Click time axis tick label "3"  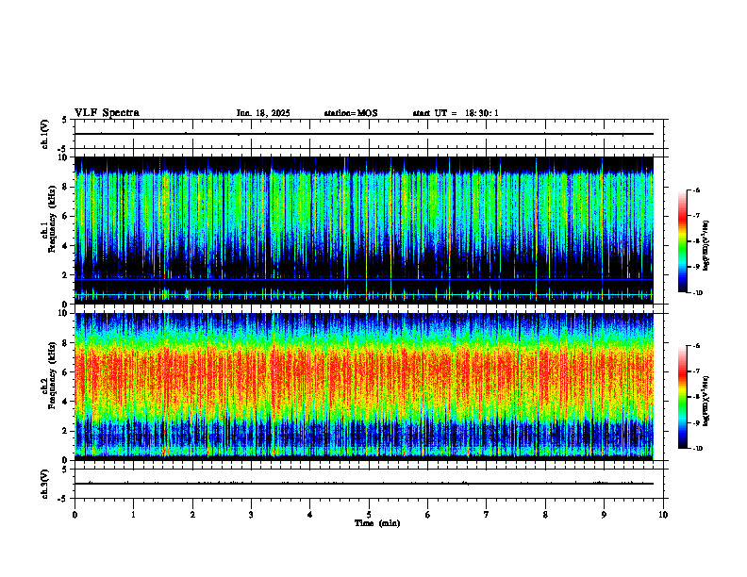(251, 515)
